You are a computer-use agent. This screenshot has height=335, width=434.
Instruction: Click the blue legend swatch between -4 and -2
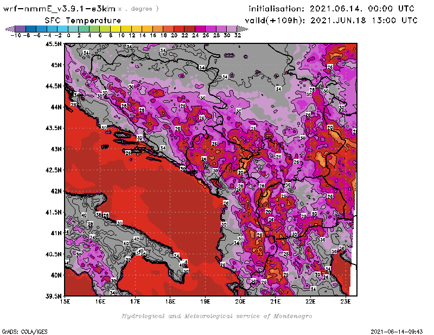pyautogui.click(x=52, y=29)
